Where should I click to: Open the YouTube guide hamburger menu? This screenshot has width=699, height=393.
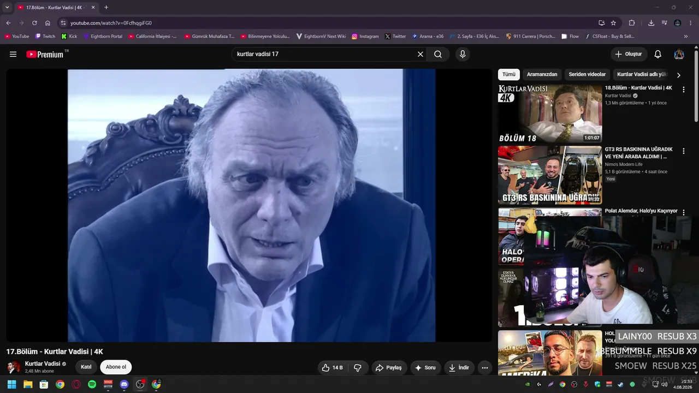coord(13,54)
